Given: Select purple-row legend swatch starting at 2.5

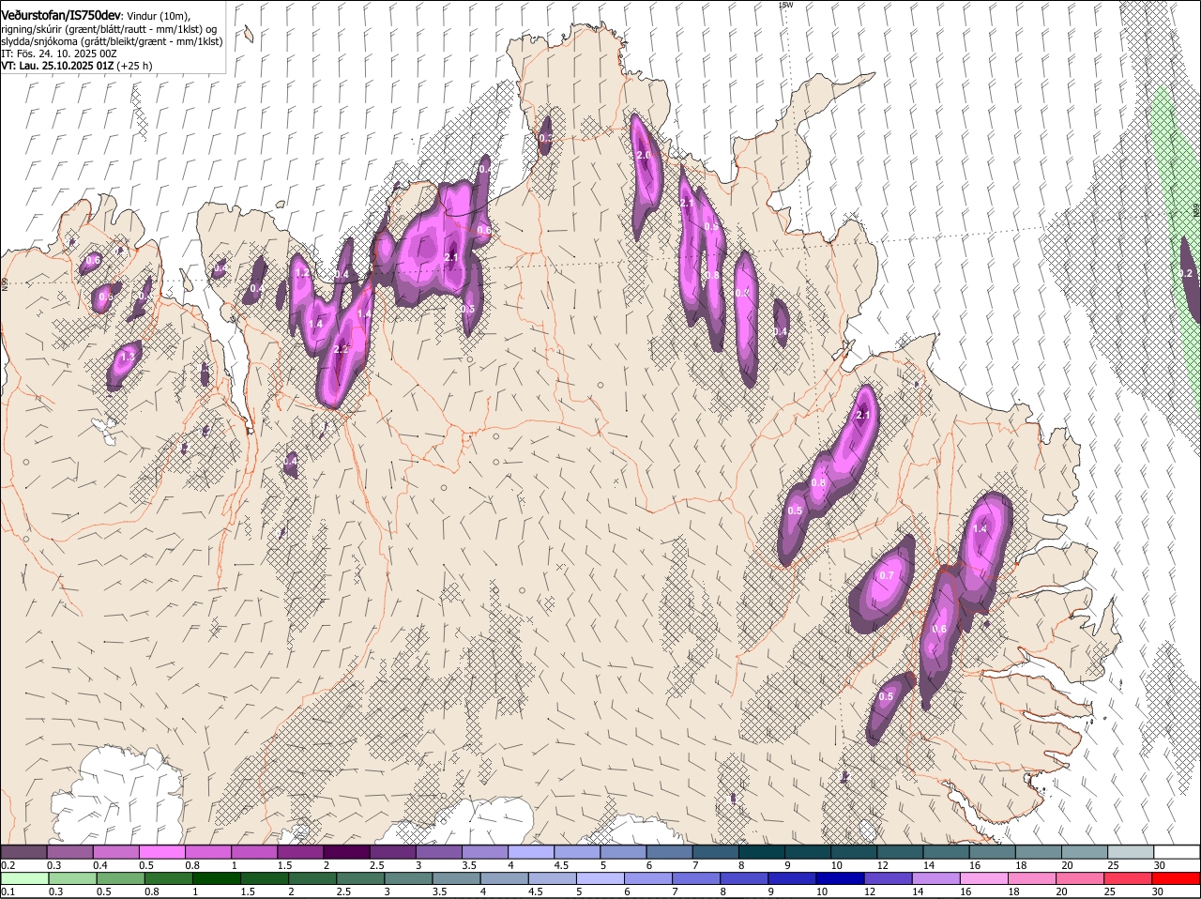Looking at the screenshot, I should (392, 851).
